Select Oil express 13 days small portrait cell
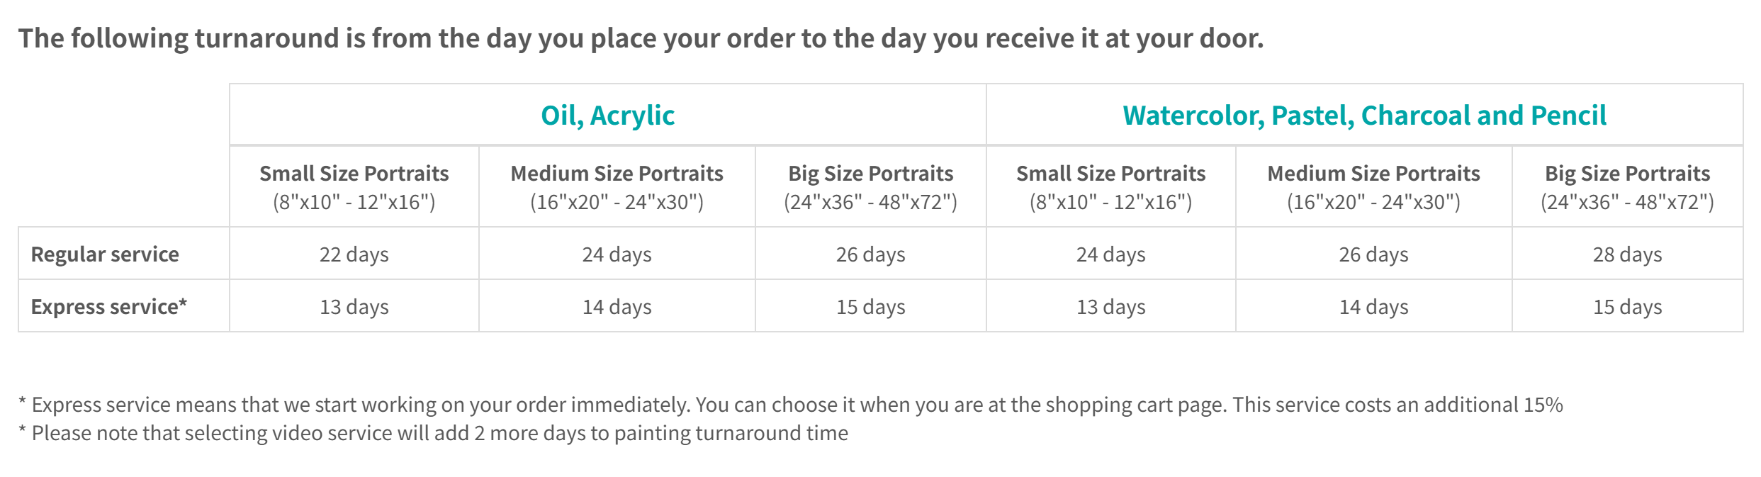The height and width of the screenshot is (477, 1761). click(354, 306)
